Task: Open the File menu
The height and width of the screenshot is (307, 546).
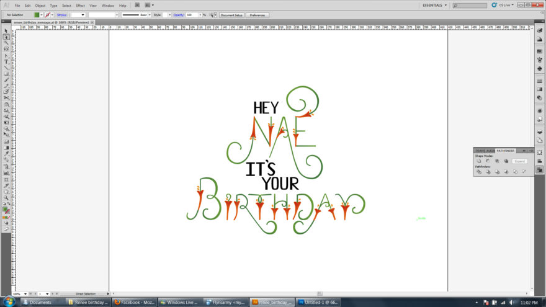Action: click(x=17, y=6)
